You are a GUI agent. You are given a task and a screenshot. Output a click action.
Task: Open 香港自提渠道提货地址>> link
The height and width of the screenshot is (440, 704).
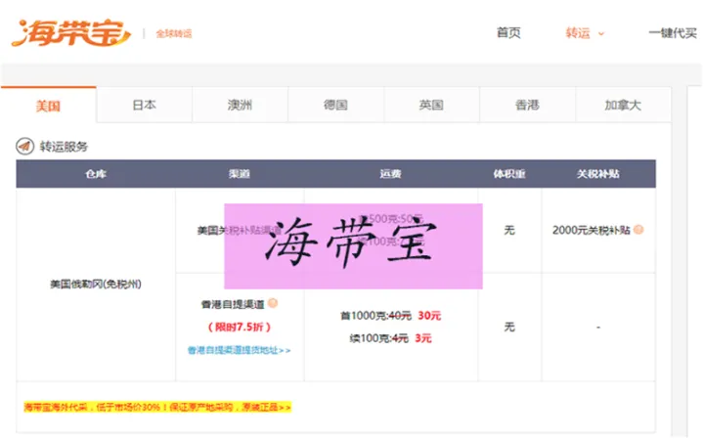click(239, 350)
